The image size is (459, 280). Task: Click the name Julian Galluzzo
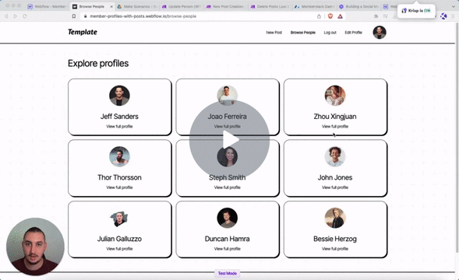click(x=119, y=239)
